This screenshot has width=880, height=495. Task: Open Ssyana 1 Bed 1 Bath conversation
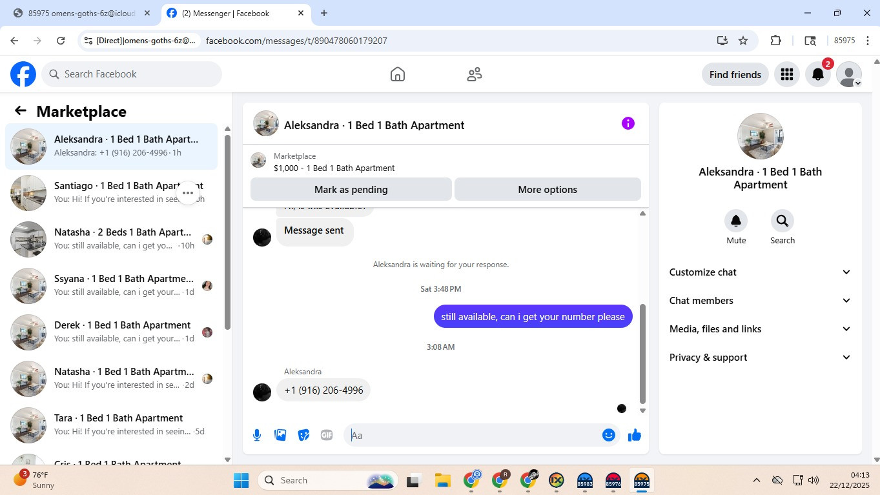click(x=112, y=286)
